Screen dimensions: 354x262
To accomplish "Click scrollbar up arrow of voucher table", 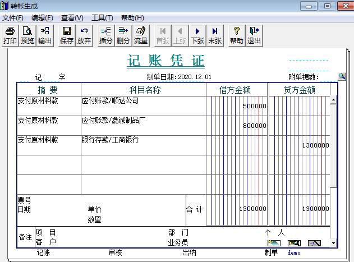I will click(334, 100).
